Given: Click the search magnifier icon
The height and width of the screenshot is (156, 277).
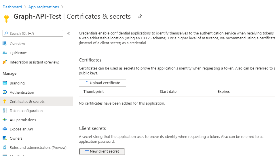Looking at the screenshot, I should 6,33.
